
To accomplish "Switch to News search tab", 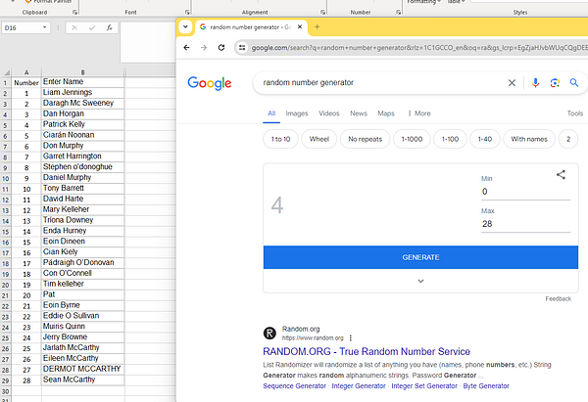I will pyautogui.click(x=359, y=113).
